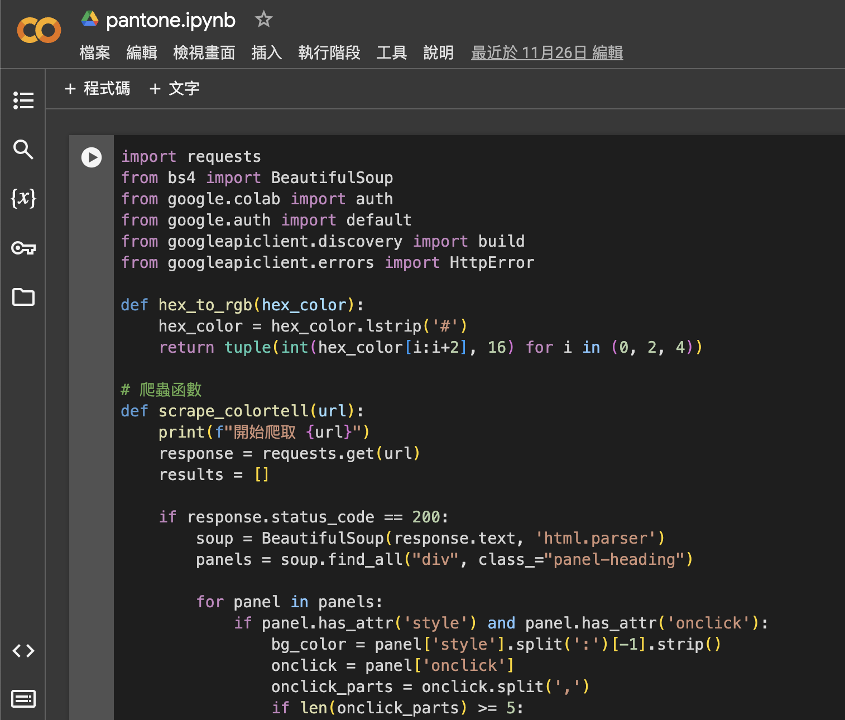Open the code snippets panel
Screen dimensions: 845x720
pyautogui.click(x=23, y=651)
